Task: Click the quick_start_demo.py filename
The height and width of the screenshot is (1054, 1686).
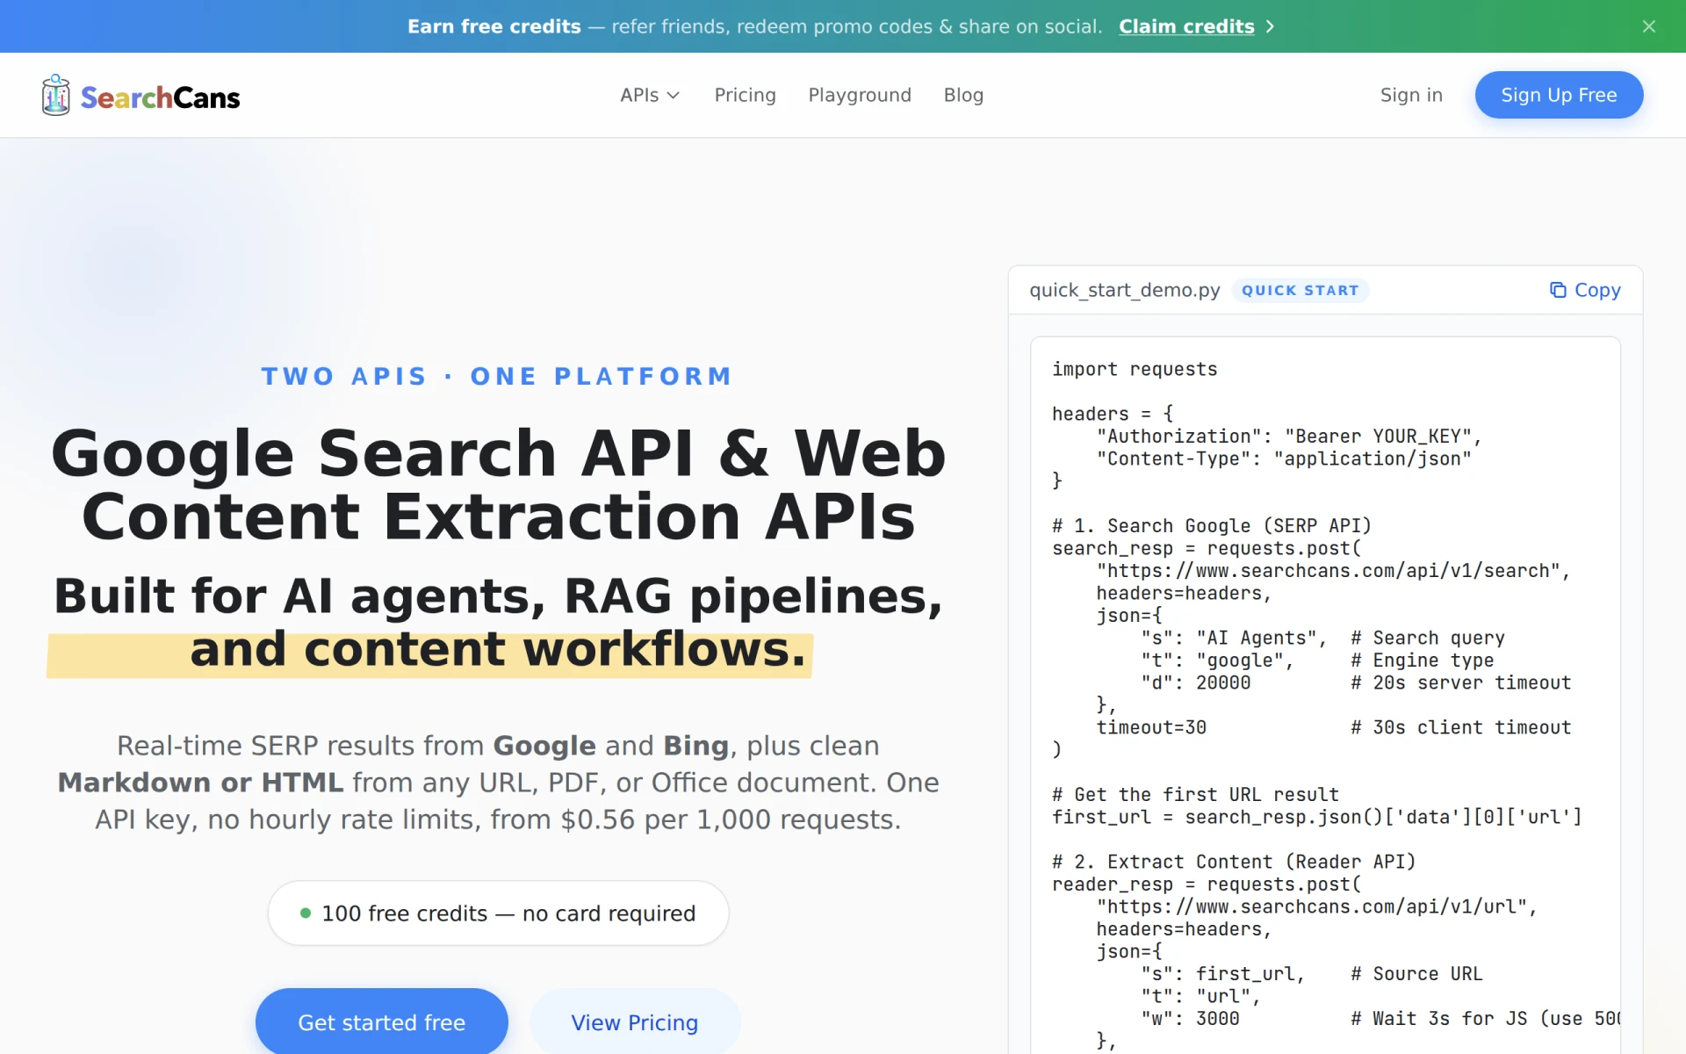Action: coord(1125,290)
